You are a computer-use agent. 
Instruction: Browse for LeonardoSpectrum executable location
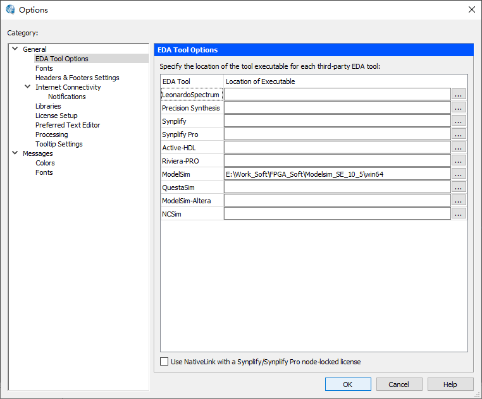[459, 95]
